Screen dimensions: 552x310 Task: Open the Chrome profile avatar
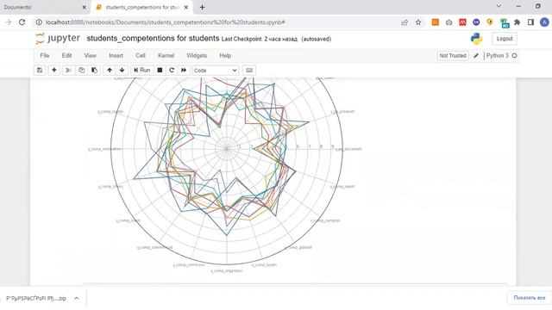click(x=544, y=22)
